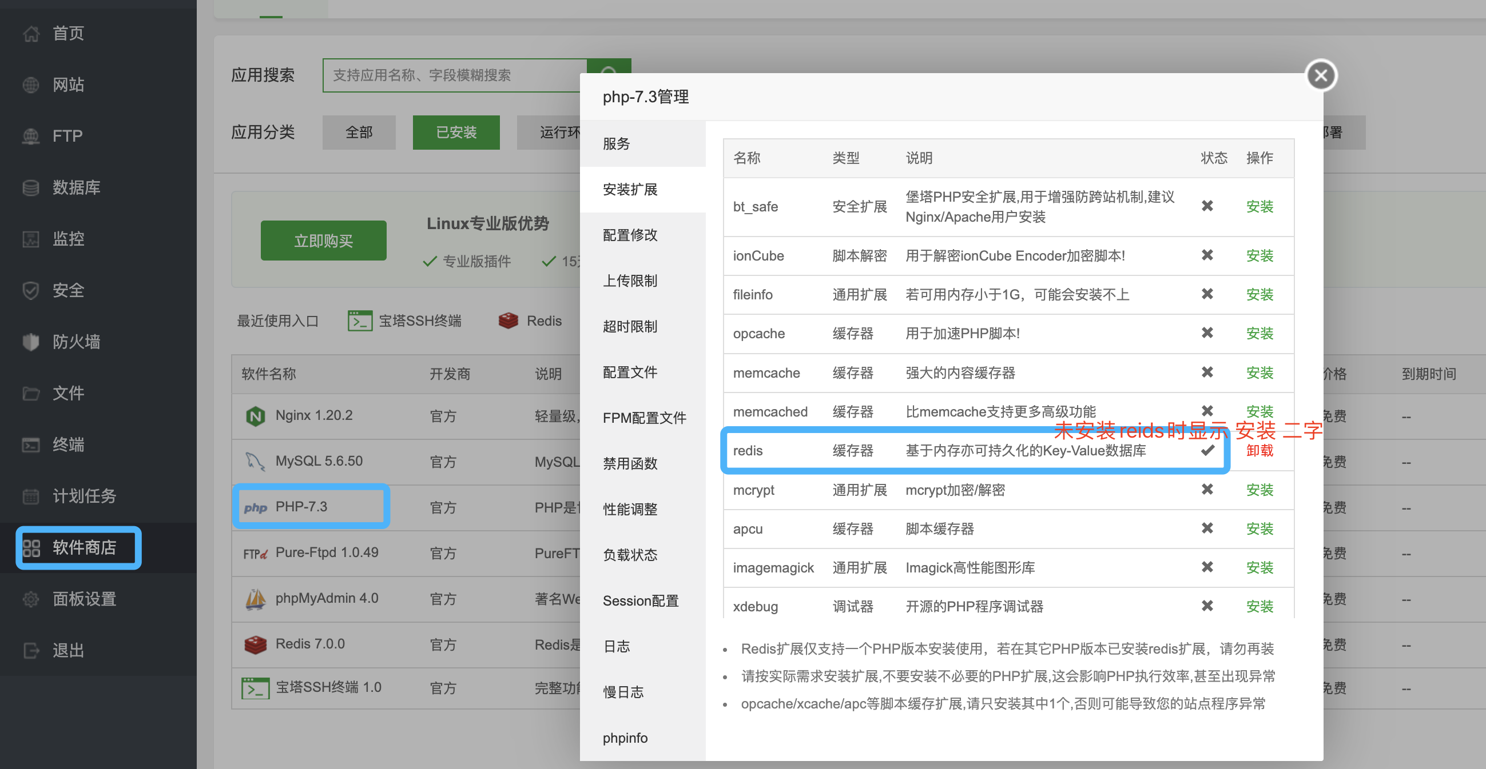
Task: Filter apps by 已安装 category
Action: coord(456,133)
